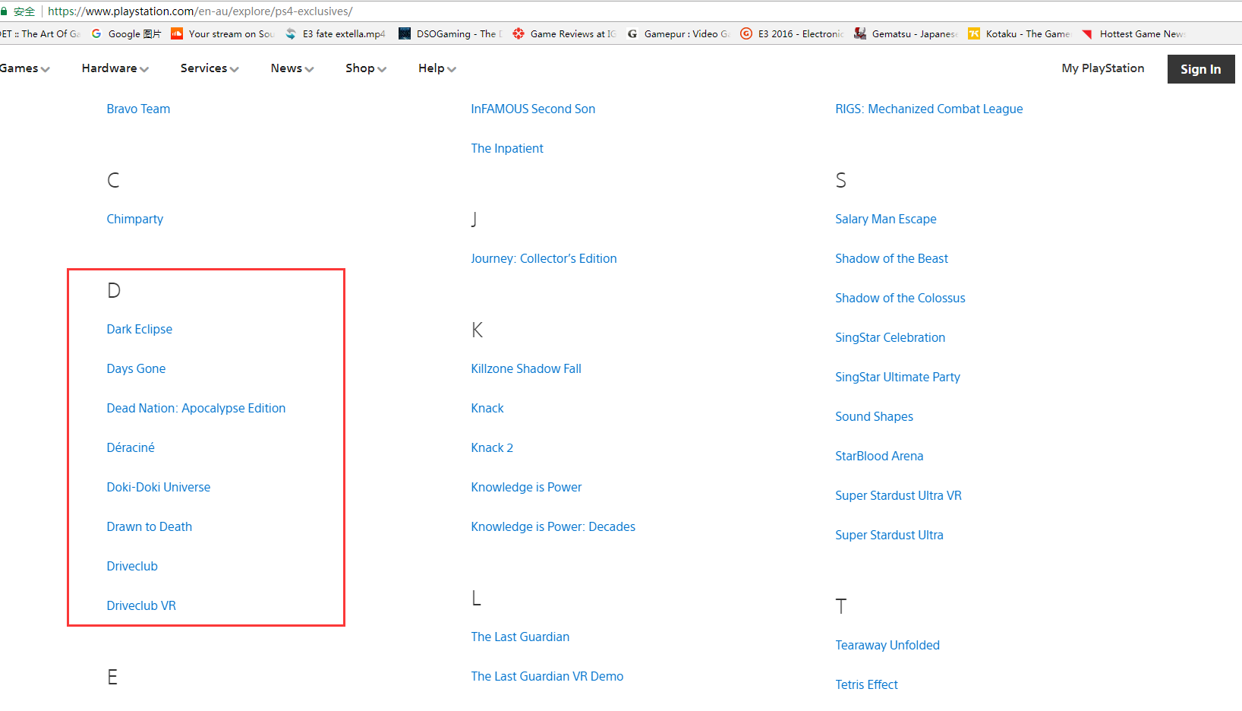The width and height of the screenshot is (1242, 711).
Task: Open the Tearaway Unfolded link
Action: pos(887,645)
